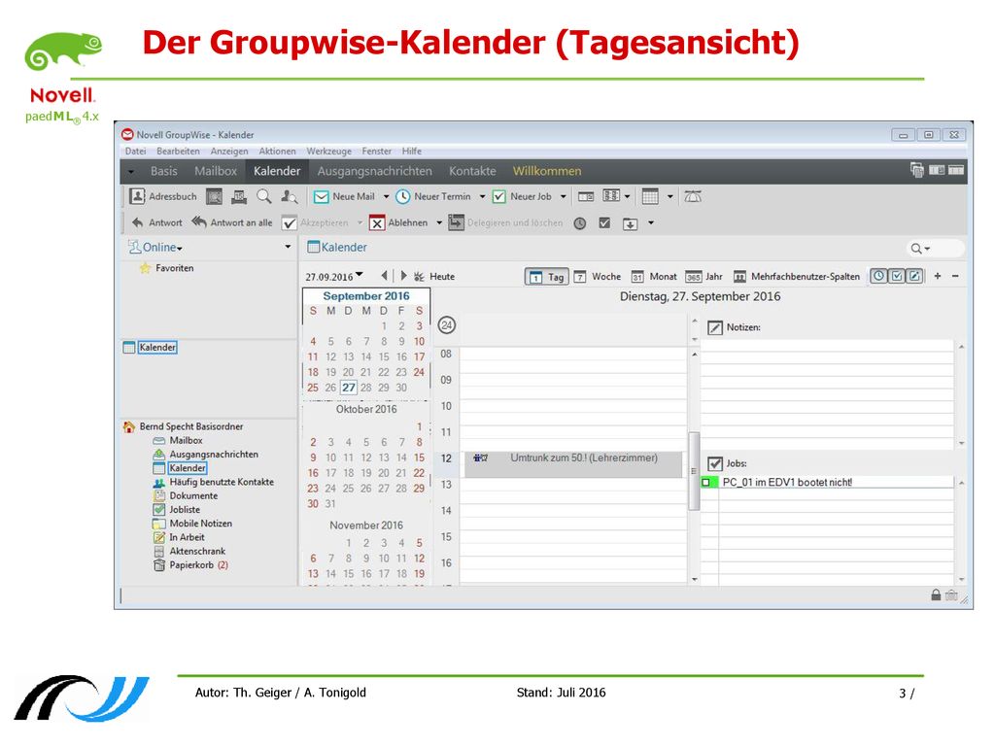Open the Bearbeiten menu
Image resolution: width=995 pixels, height=746 pixels.
178,151
